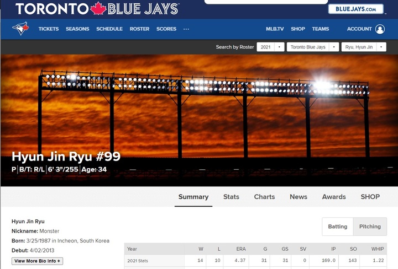
Task: Click the Year column header
Action: [x=132, y=249]
